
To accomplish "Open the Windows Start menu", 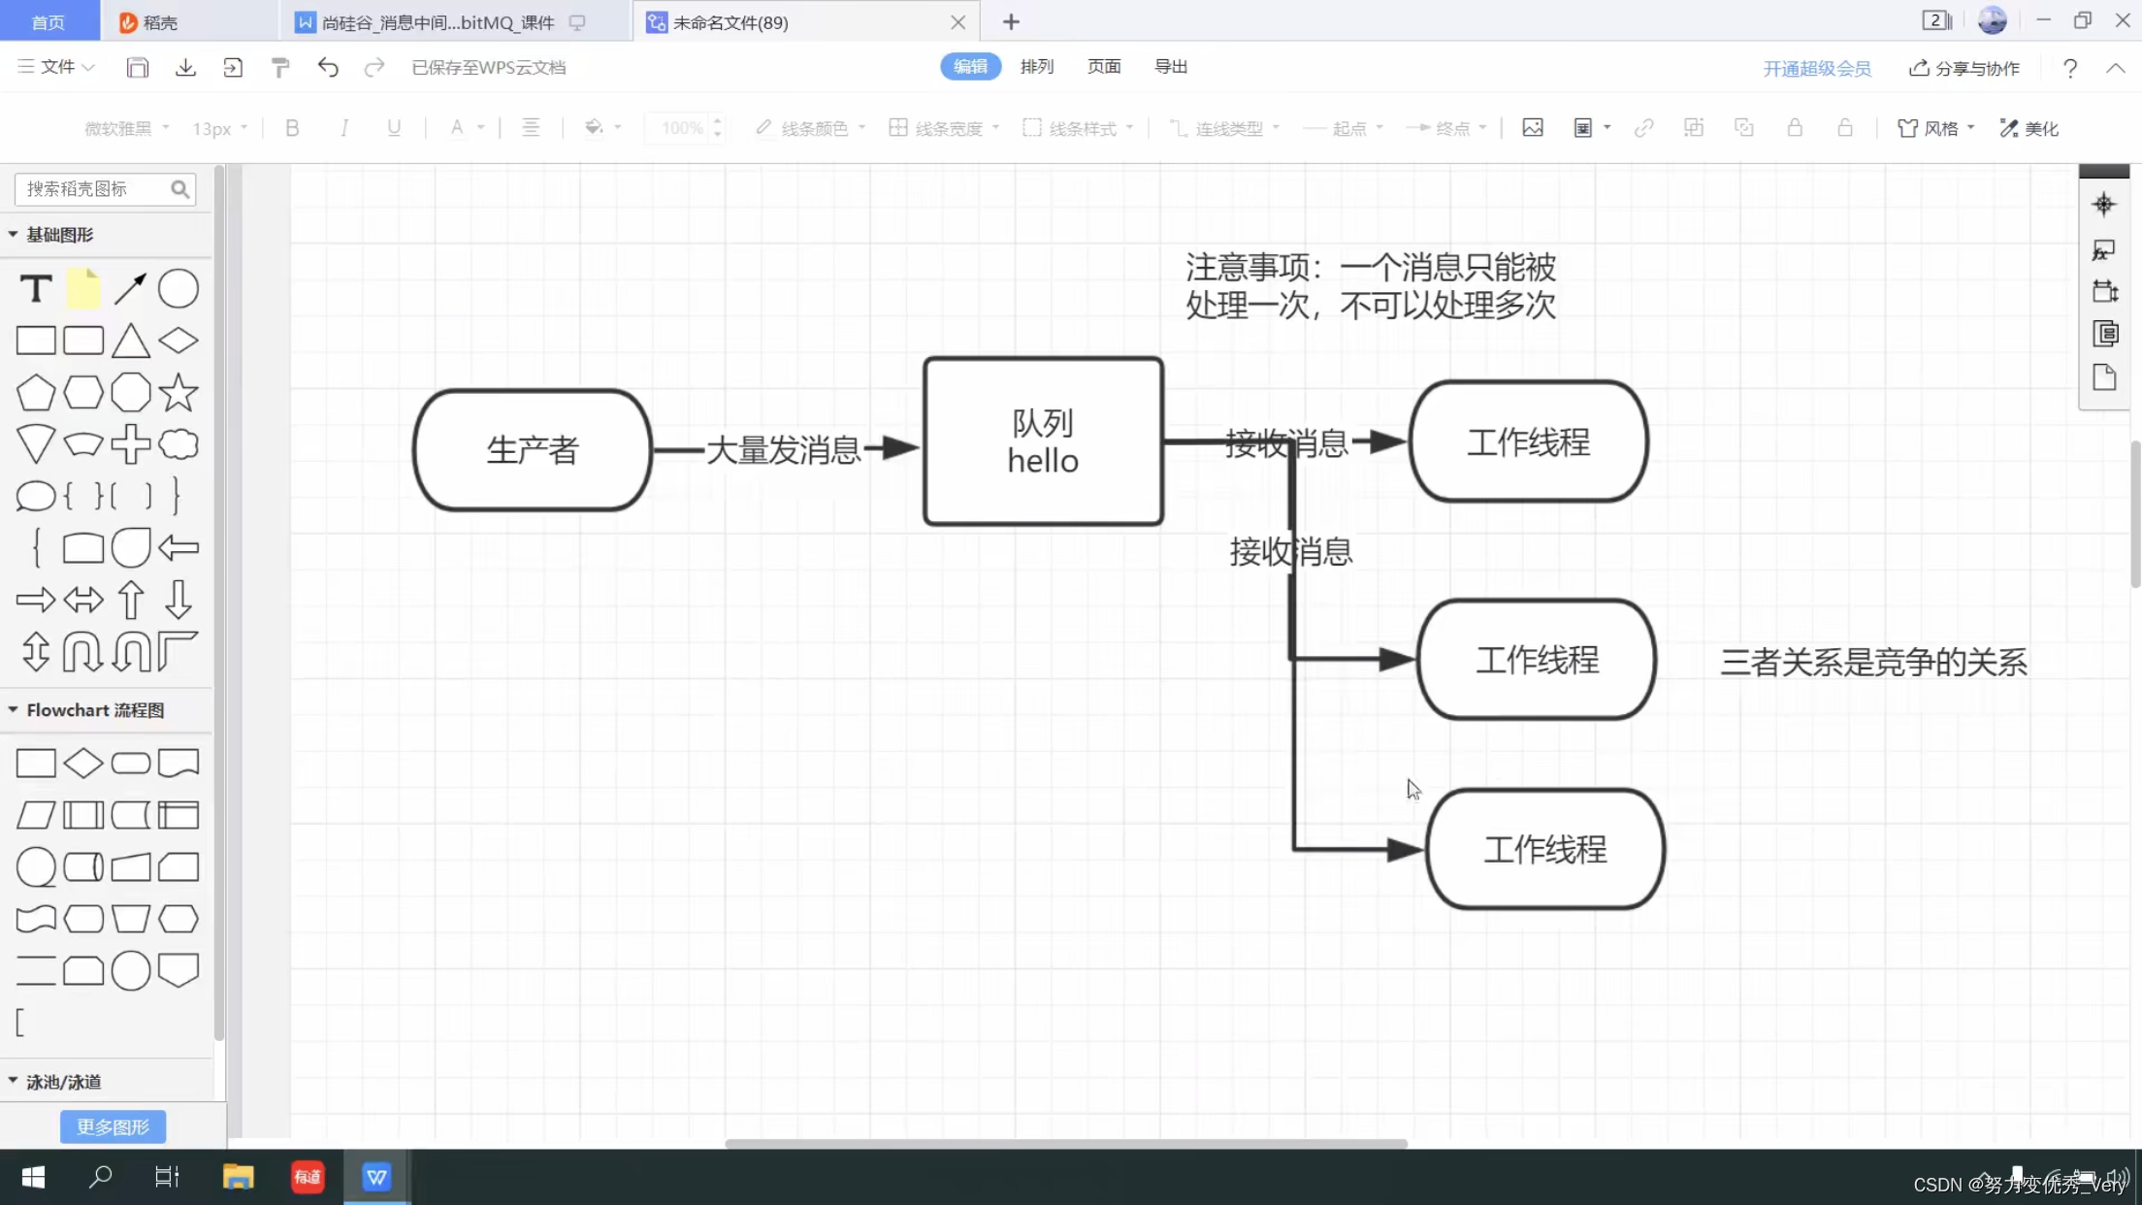I will (33, 1177).
